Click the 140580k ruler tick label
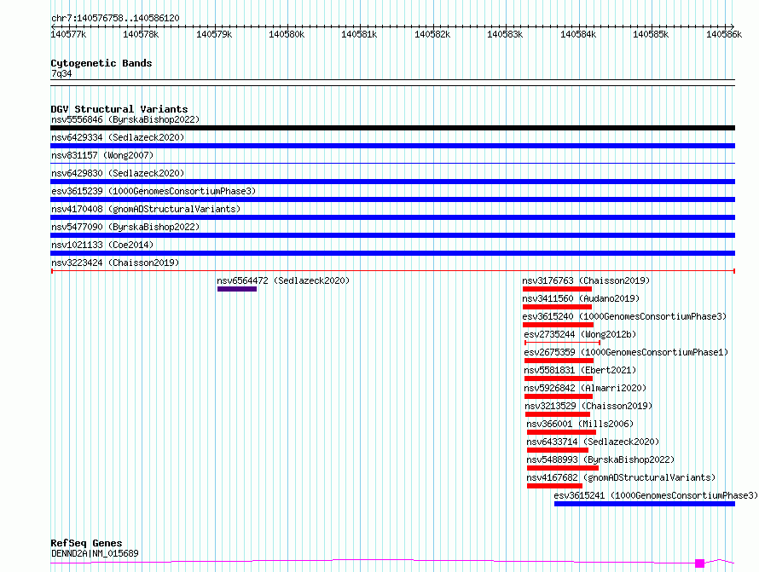Image resolution: width=759 pixels, height=572 pixels. (x=287, y=34)
